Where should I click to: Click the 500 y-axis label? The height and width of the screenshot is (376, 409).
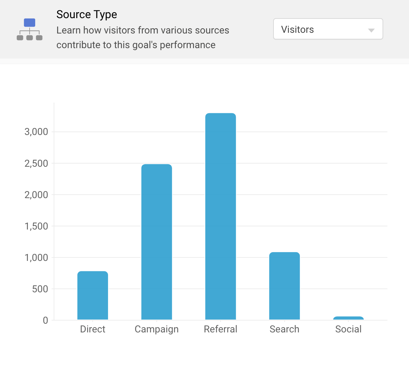tap(40, 289)
